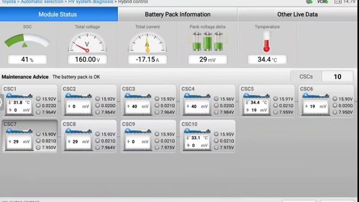The image size is (359, 202).
Task: Select the CSC7 module battery icon
Action: click(19, 140)
